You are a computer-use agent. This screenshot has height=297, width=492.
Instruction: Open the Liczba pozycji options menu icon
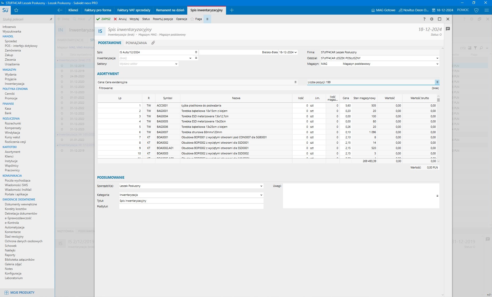coord(437,82)
